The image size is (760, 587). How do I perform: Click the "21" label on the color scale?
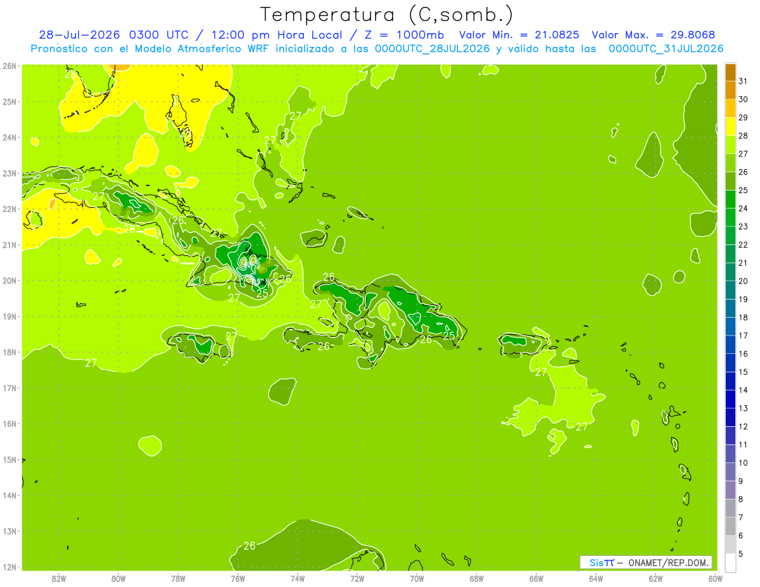point(743,263)
